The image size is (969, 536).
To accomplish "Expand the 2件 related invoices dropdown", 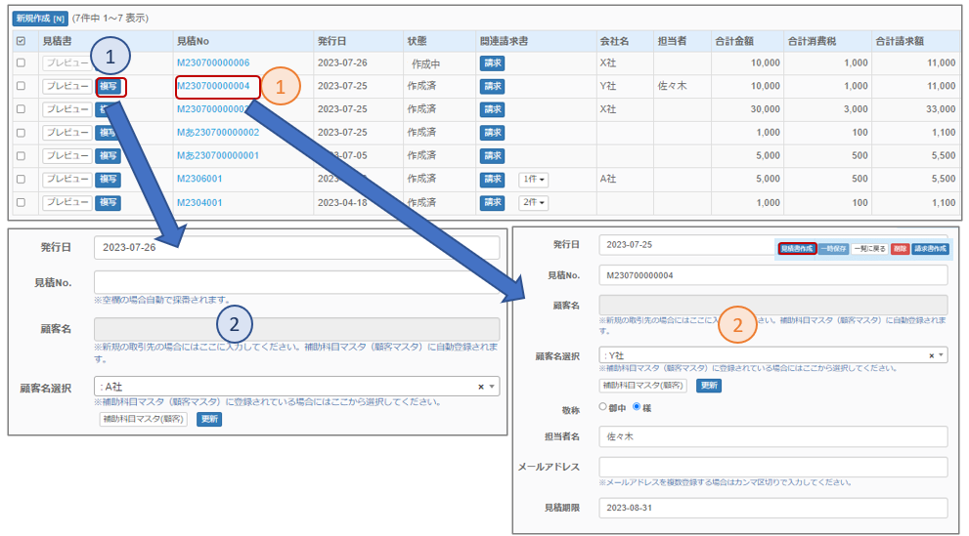I will tap(533, 203).
